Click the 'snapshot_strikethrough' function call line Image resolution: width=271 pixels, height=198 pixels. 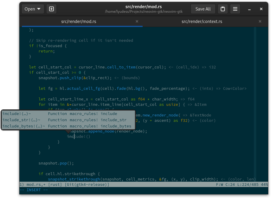click(133, 179)
